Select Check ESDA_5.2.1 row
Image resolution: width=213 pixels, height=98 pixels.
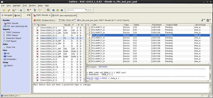tap(58, 75)
